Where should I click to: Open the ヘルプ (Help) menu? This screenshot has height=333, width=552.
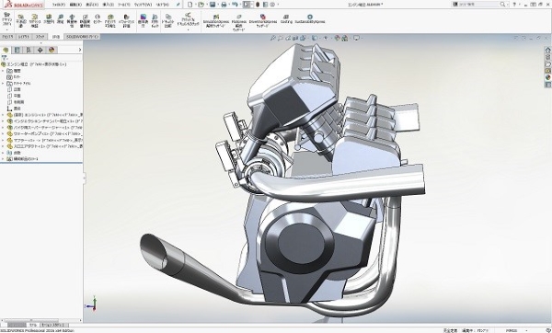[x=162, y=5]
